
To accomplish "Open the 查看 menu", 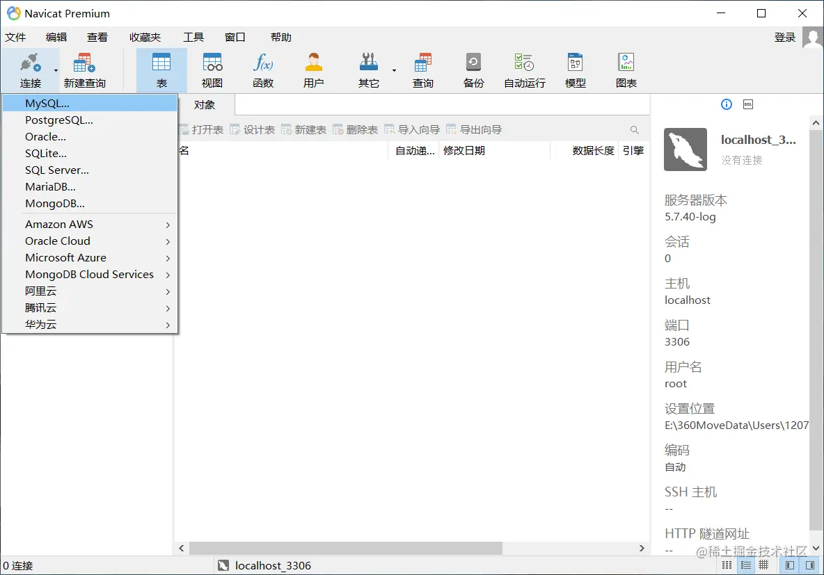I will point(97,38).
